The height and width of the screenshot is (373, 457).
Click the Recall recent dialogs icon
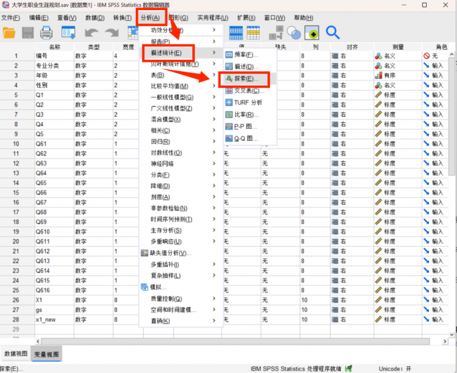coord(69,33)
